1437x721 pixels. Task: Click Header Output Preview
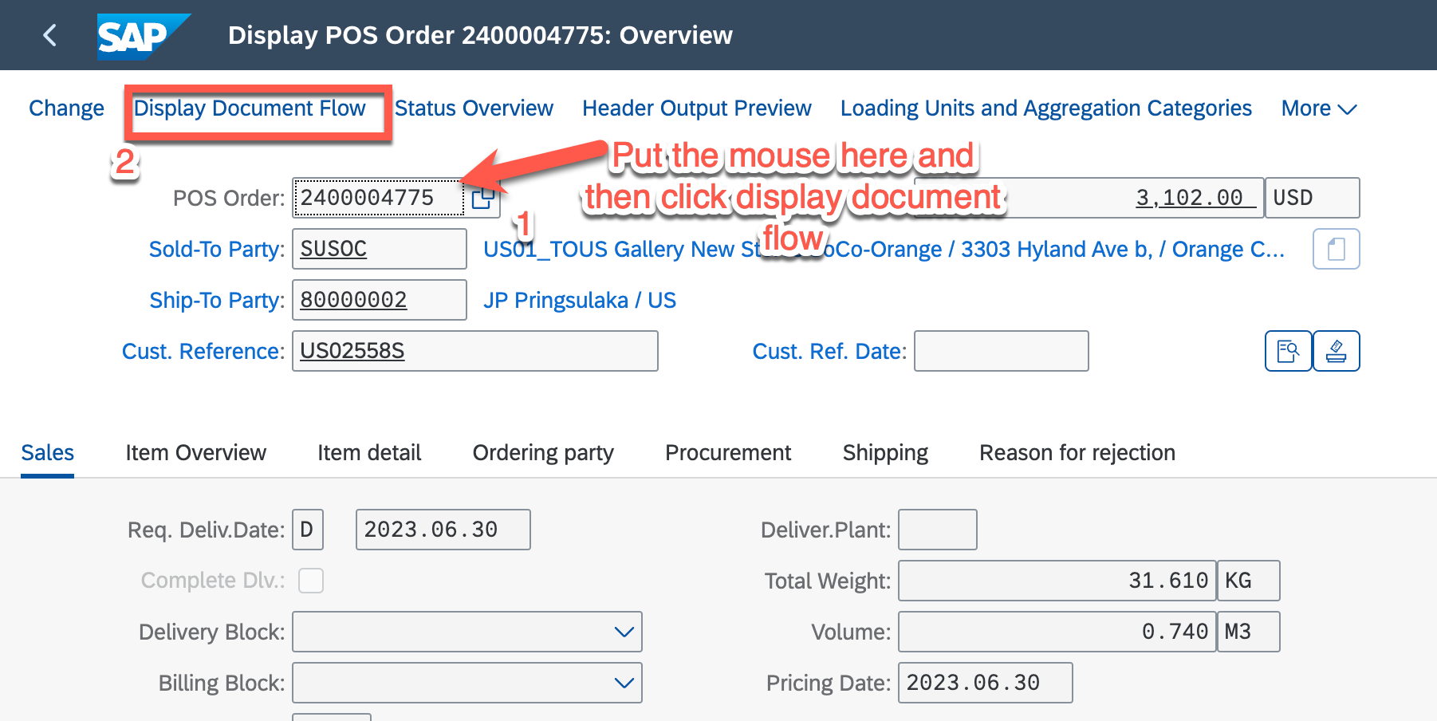[696, 108]
